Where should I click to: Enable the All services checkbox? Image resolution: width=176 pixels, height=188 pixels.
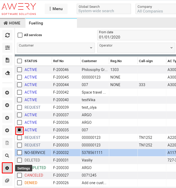pyautogui.click(x=20, y=35)
